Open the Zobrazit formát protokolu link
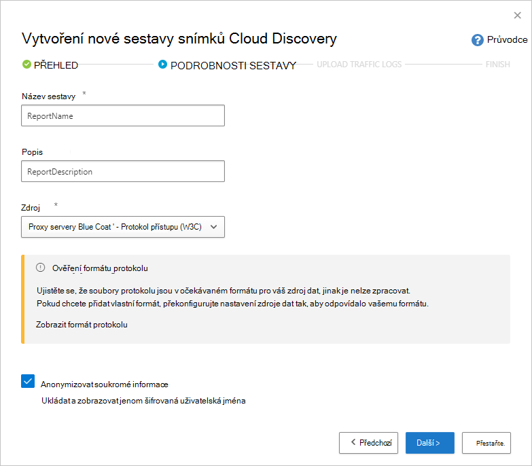This screenshot has width=532, height=466. coord(82,325)
